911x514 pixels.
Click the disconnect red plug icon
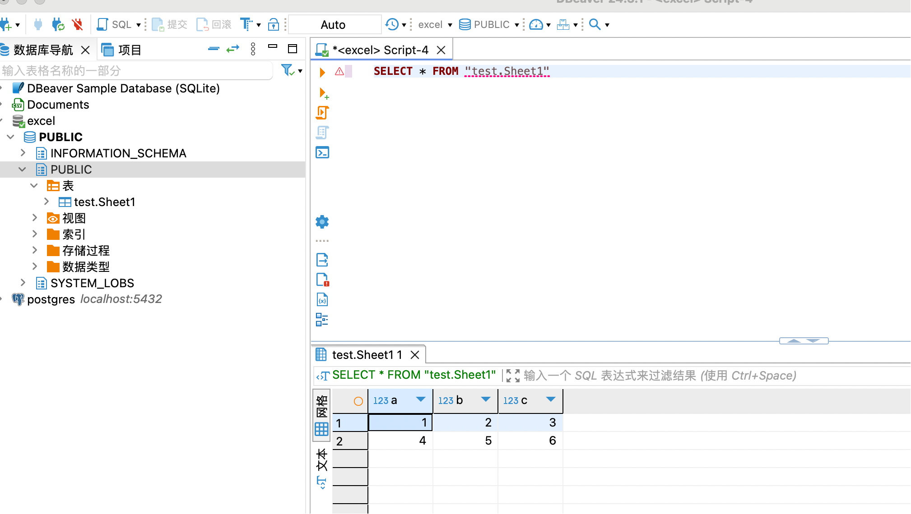point(78,24)
